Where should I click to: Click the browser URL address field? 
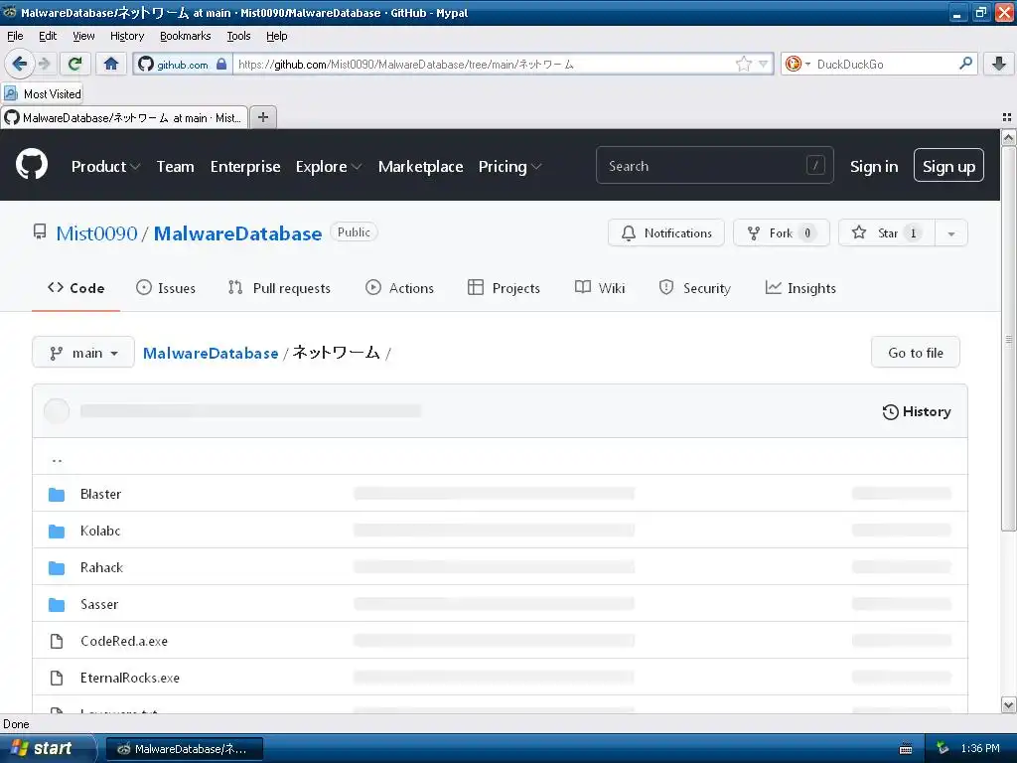coord(484,64)
